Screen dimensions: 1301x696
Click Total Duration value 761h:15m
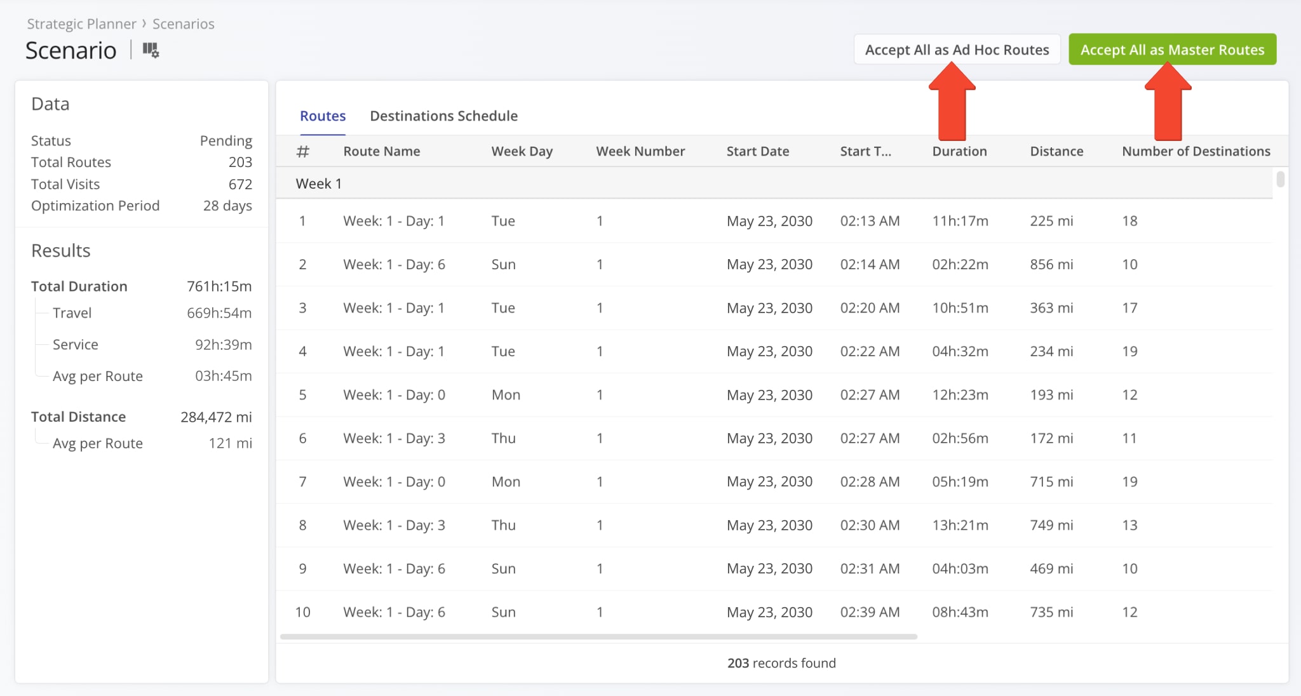point(219,286)
